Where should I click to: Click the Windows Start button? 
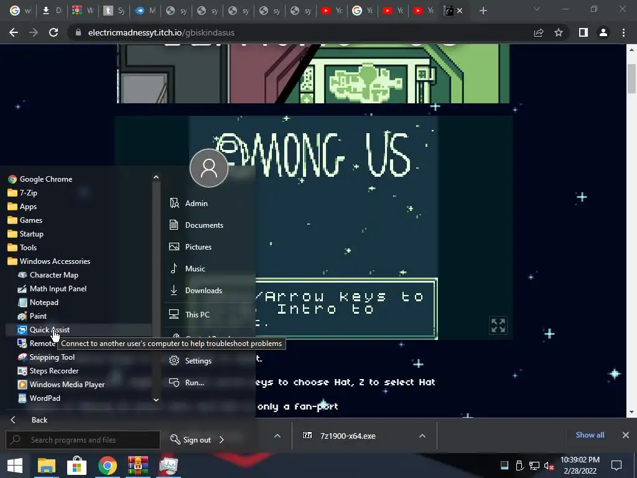pos(15,466)
